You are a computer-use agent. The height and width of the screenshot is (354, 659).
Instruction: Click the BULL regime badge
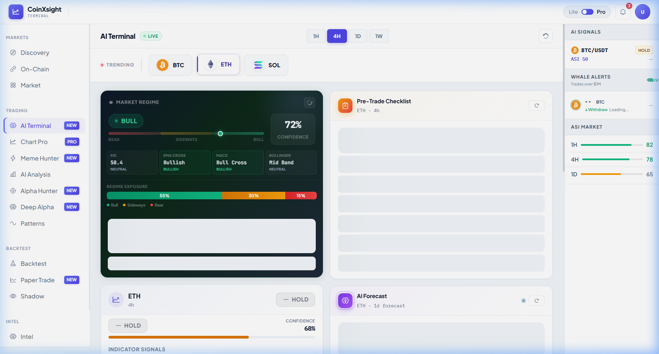point(126,121)
